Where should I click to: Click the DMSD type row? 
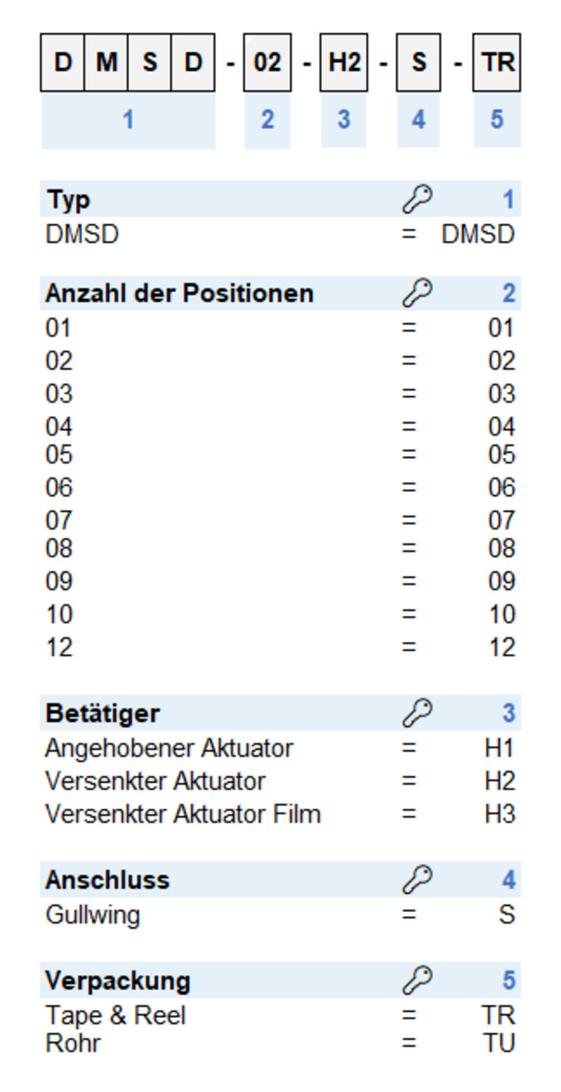pyautogui.click(x=280, y=234)
